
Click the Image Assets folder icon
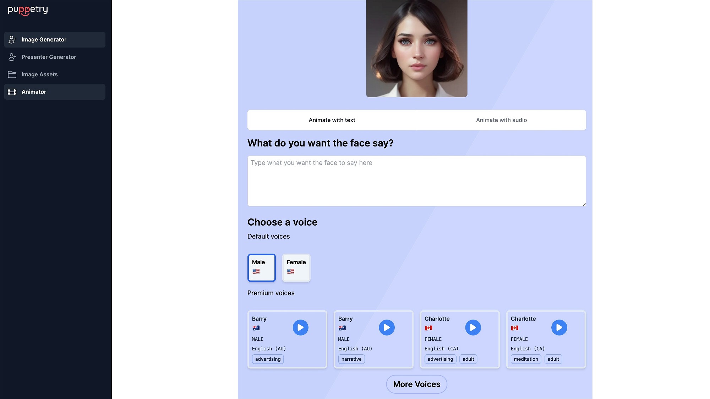click(x=12, y=74)
